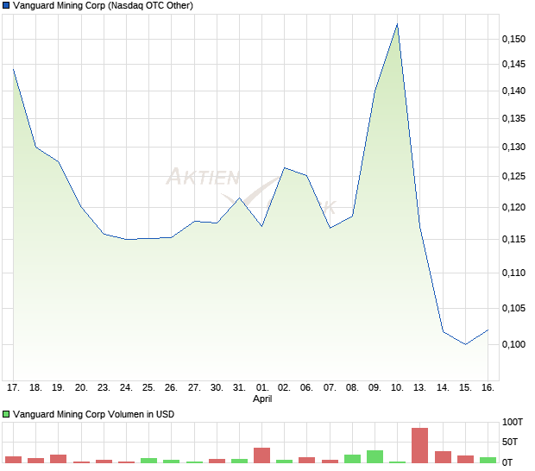535x471 pixels.
Task: Click the 'April' month label on the date axis
Action: (x=262, y=399)
